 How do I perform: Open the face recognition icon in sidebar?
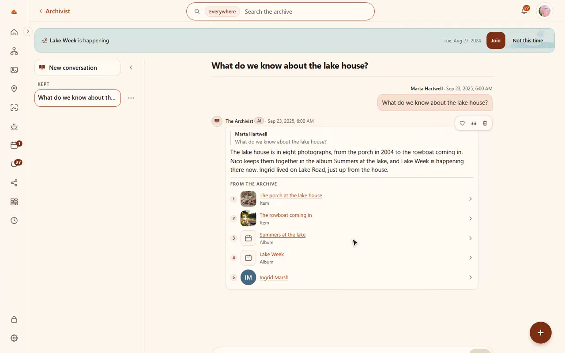14,108
